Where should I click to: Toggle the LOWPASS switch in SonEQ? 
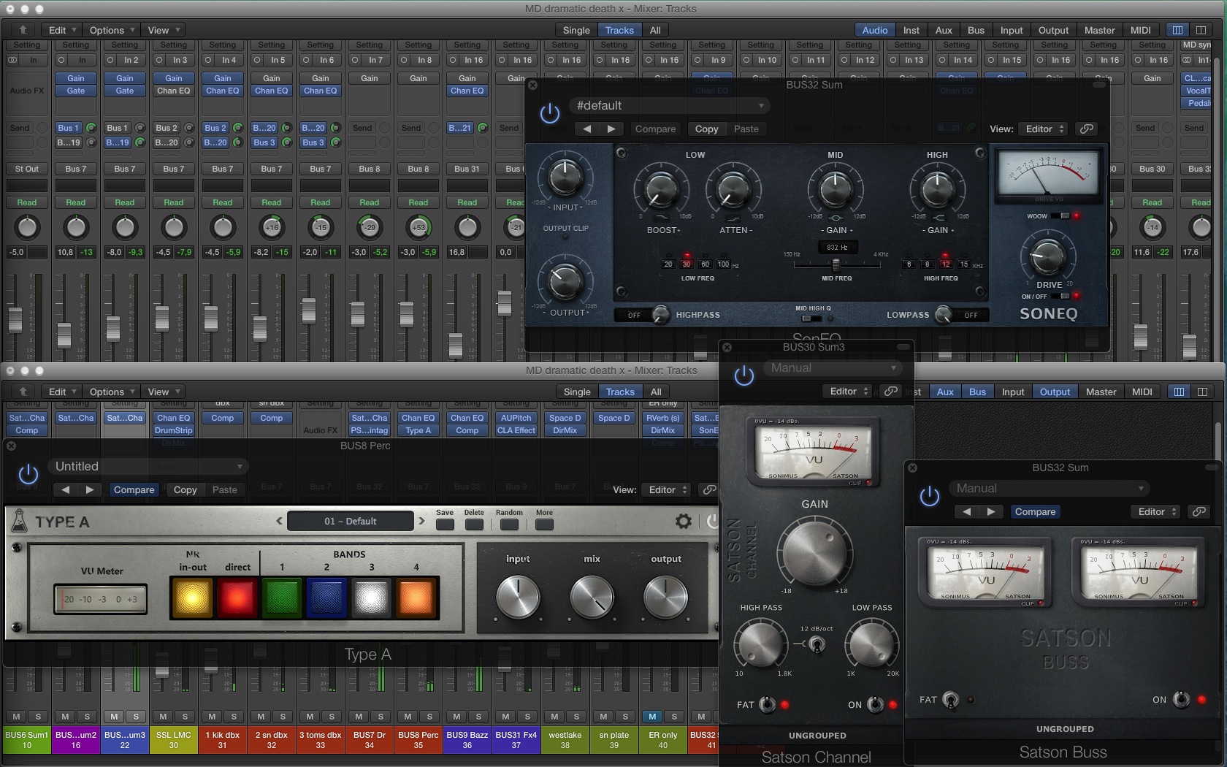tap(944, 315)
